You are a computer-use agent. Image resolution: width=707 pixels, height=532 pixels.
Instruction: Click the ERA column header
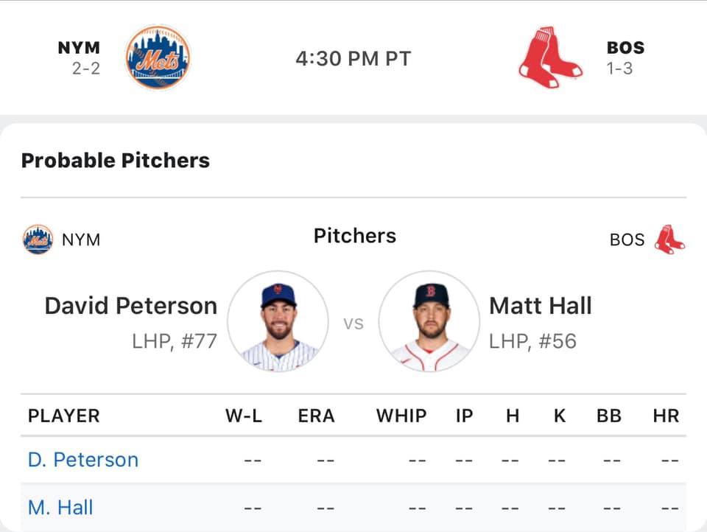coord(316,416)
